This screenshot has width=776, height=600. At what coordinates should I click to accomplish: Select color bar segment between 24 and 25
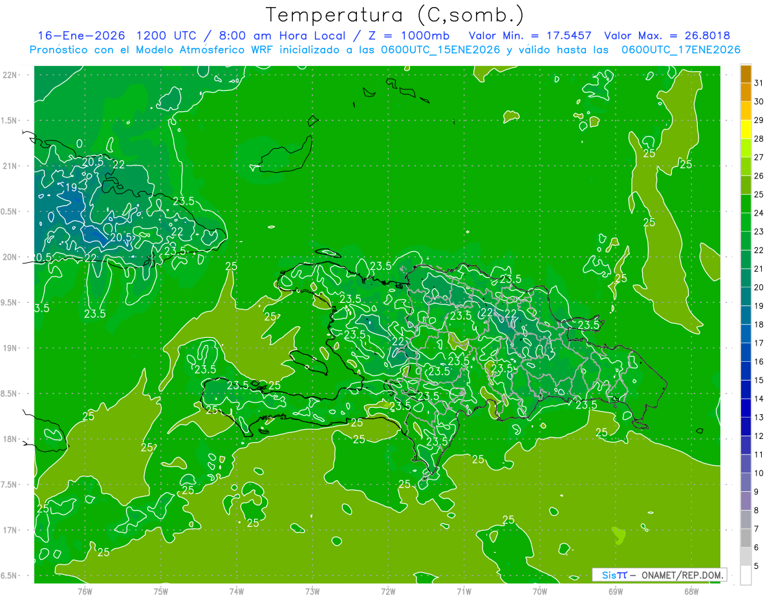[x=746, y=204]
